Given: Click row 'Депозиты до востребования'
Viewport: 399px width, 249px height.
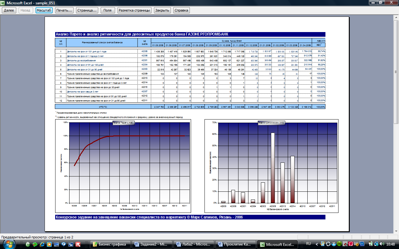Looking at the screenshot, I should coord(81,60).
